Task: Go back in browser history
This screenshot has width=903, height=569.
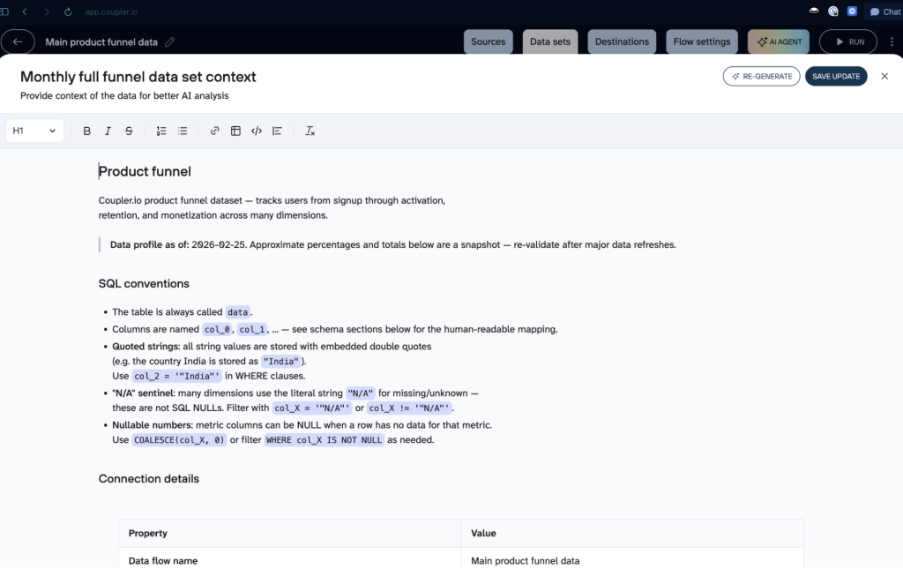Action: coord(25,11)
